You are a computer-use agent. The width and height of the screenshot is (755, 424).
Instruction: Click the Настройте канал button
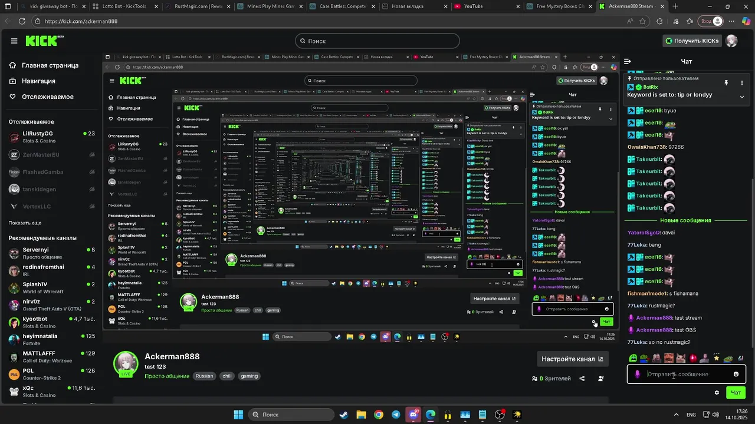(x=572, y=359)
